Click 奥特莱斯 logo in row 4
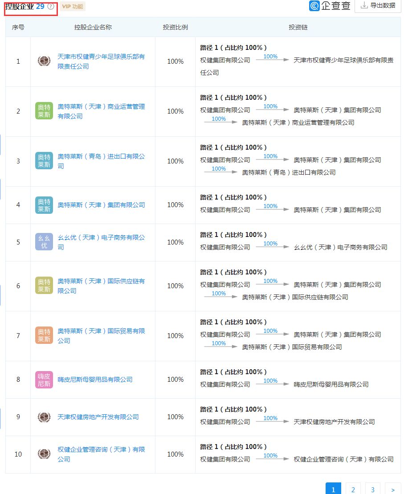The width and height of the screenshot is (404, 494). click(44, 205)
